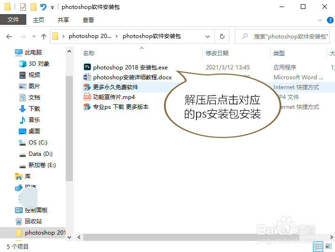Go forward with the Forward arrow
The image size is (335, 252).
(23, 37)
